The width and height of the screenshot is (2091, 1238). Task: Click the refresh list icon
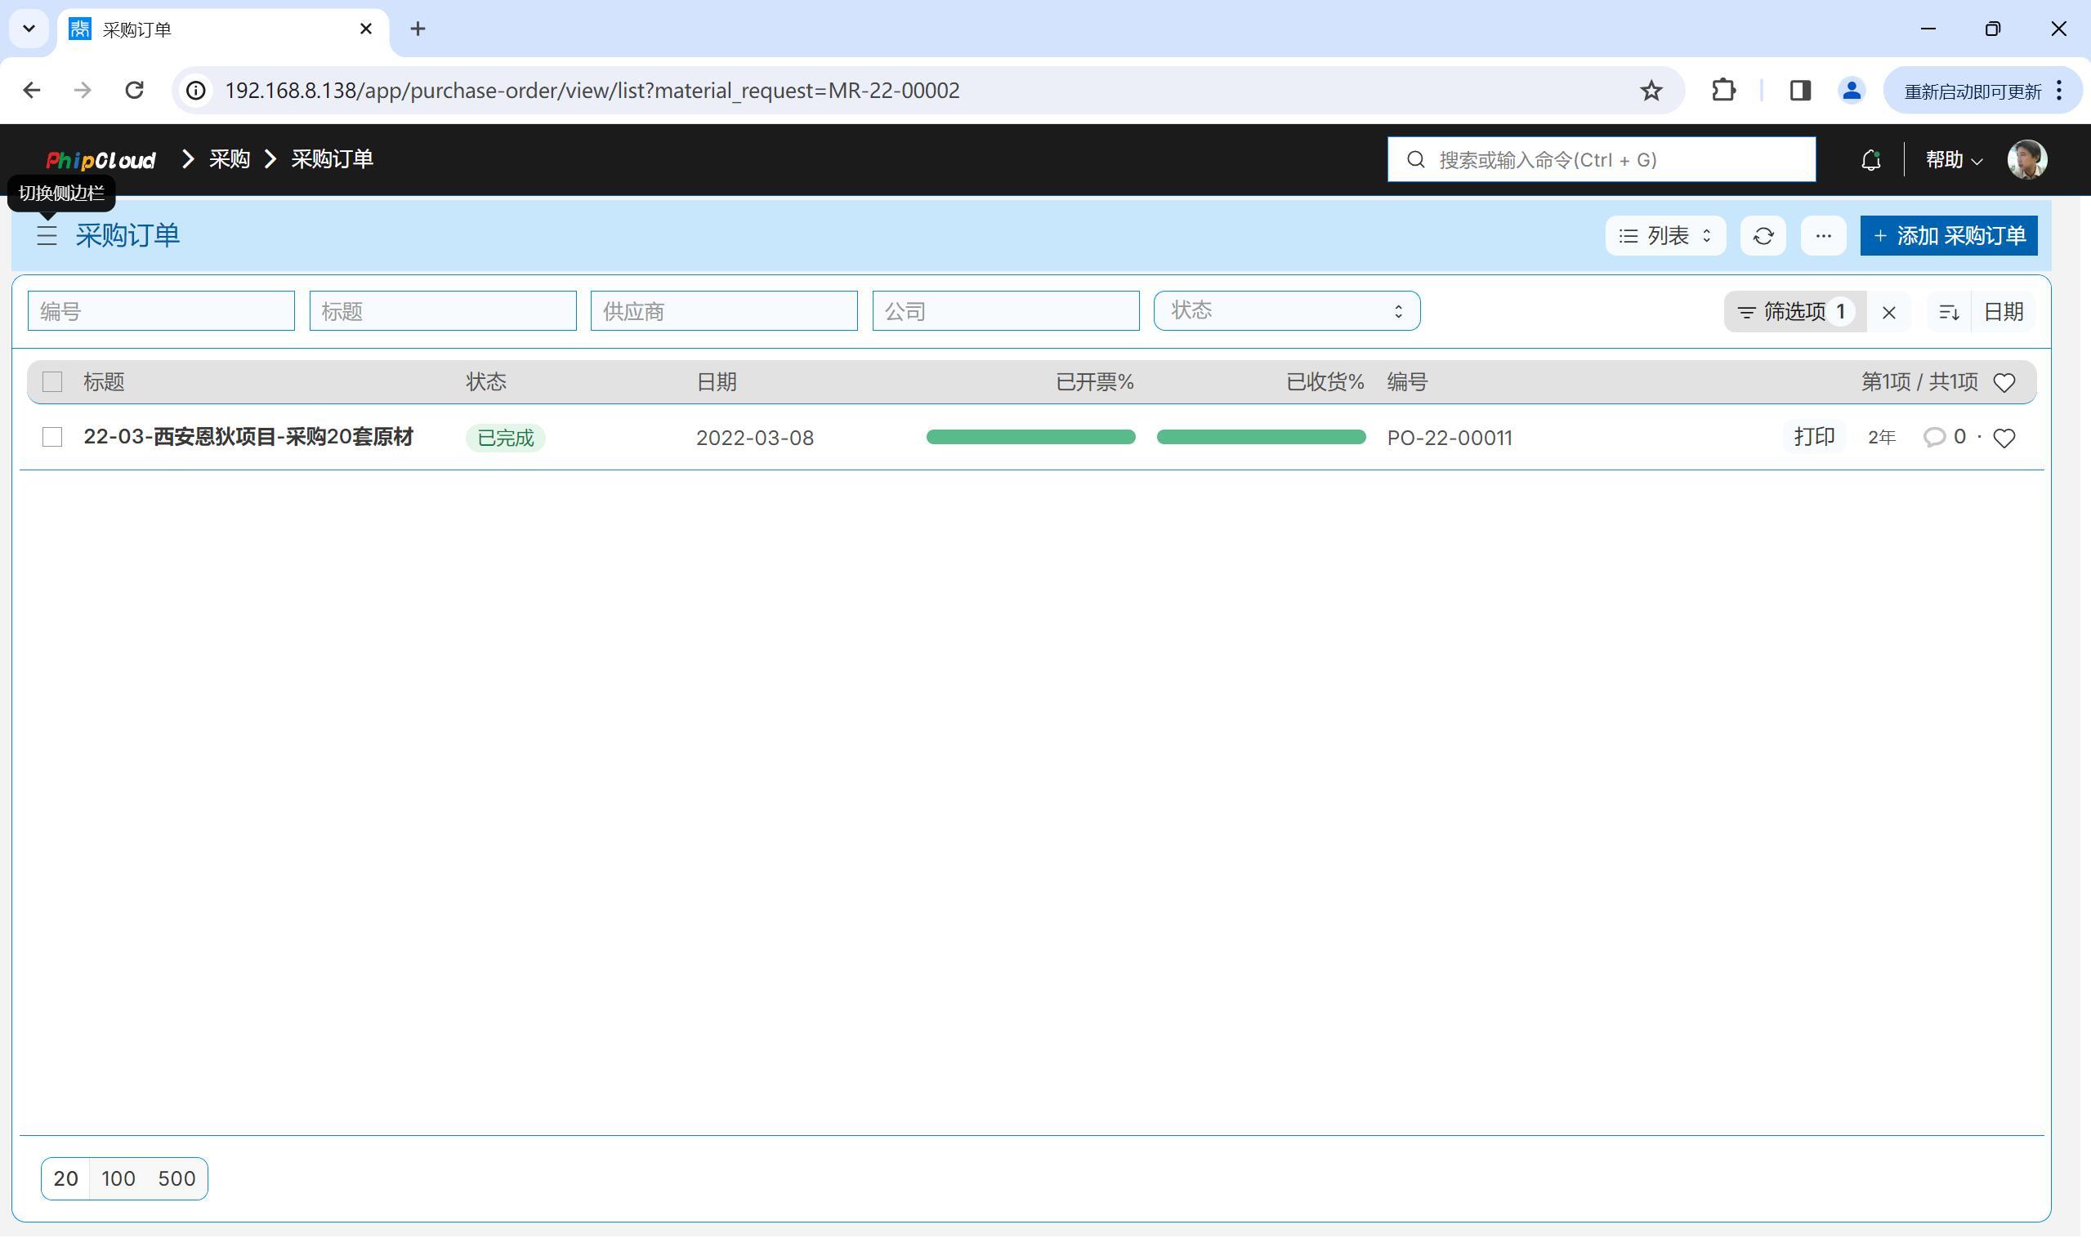pos(1763,236)
